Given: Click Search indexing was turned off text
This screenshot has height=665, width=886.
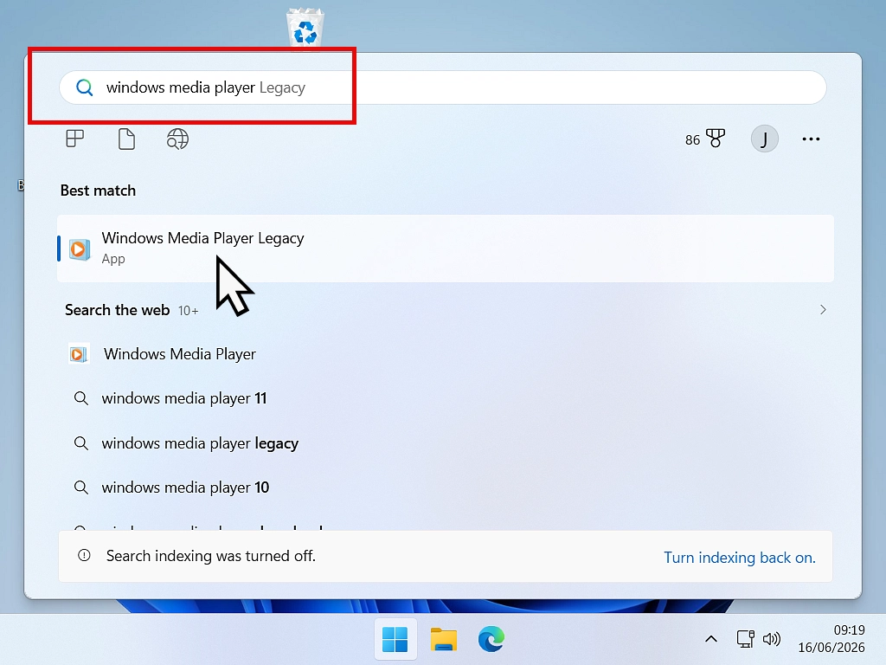Looking at the screenshot, I should coord(211,556).
